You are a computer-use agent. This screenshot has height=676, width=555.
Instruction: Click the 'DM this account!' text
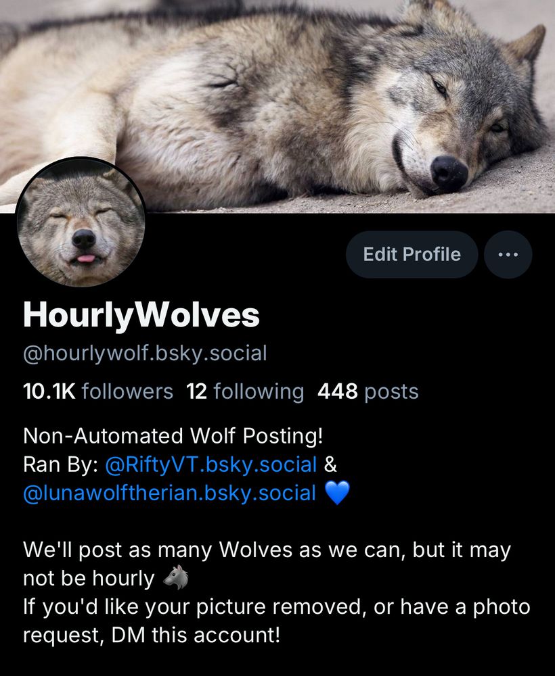pyautogui.click(x=196, y=635)
